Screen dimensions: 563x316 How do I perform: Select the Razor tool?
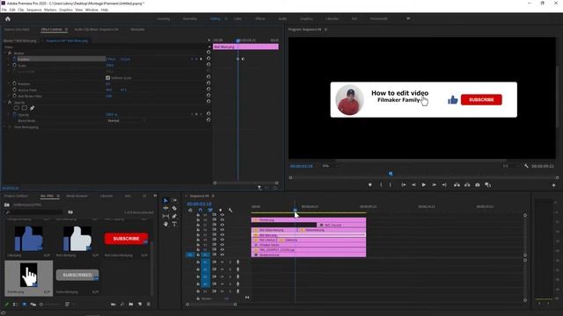point(174,208)
